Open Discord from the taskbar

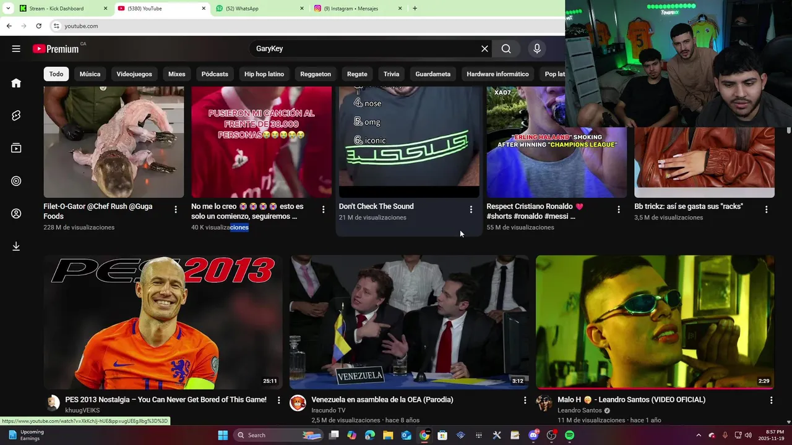(533, 435)
